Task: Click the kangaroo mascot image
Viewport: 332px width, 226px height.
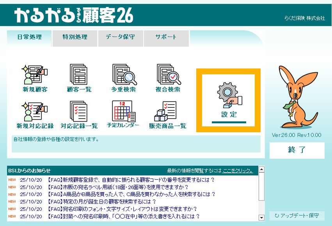Action: [296, 97]
